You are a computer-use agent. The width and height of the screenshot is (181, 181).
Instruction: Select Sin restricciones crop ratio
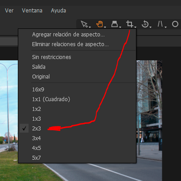coord(77,57)
